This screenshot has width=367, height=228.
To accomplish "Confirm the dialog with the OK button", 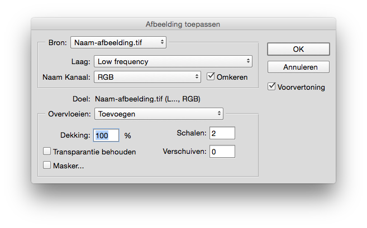I will [298, 49].
